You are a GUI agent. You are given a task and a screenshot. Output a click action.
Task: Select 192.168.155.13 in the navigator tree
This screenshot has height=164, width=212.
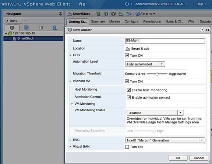(x=24, y=33)
